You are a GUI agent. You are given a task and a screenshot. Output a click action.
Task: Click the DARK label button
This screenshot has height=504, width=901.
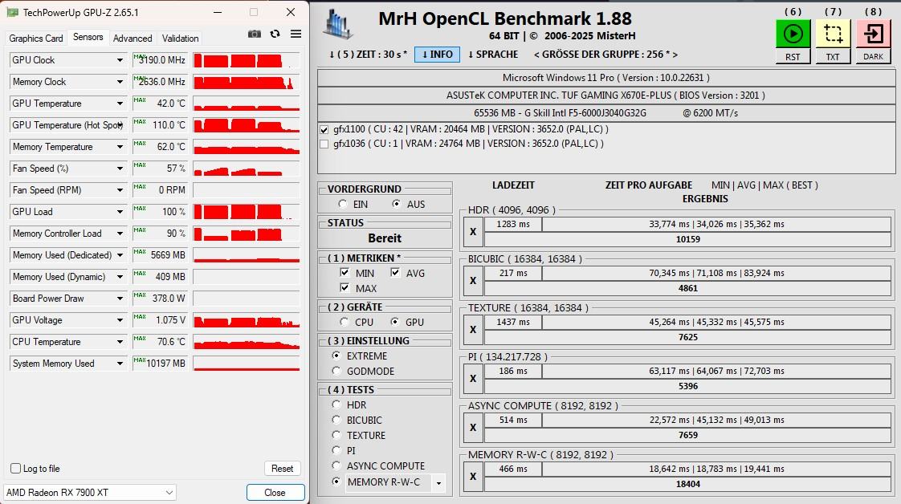874,56
